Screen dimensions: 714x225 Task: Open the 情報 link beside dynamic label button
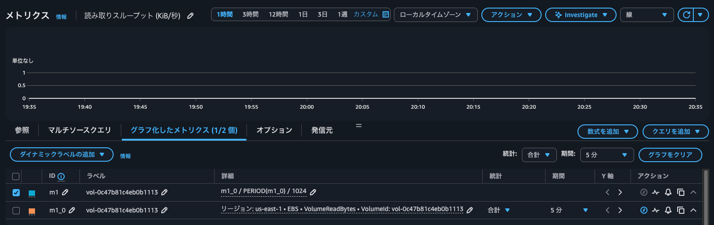(125, 156)
